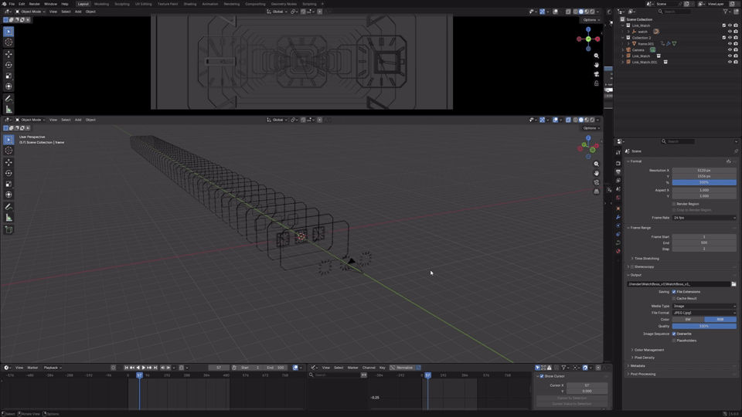This screenshot has width=742, height=417.
Task: Click the pan hand icon in lower viewport
Action: [596, 173]
